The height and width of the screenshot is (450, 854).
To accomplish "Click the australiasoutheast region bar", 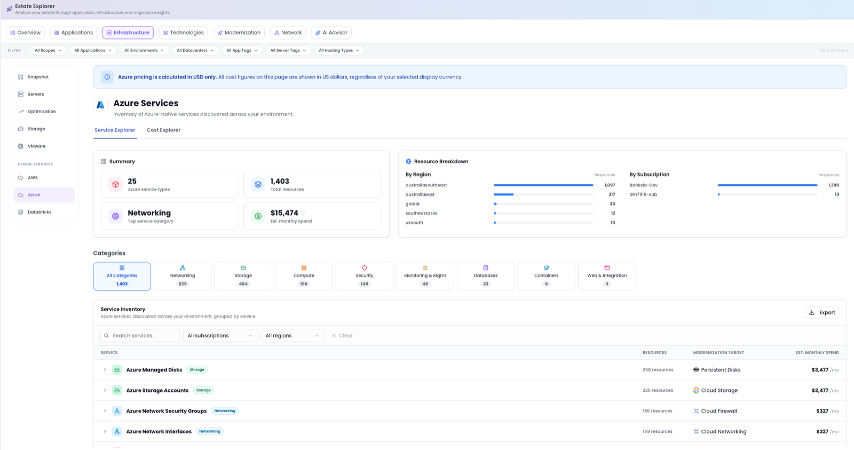I will [543, 185].
